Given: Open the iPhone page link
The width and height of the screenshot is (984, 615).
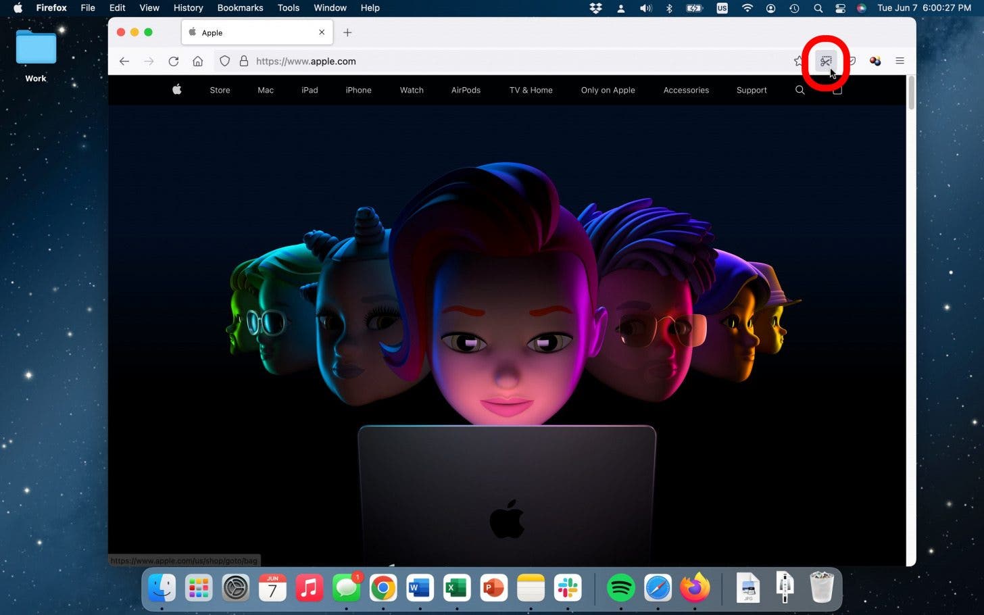Looking at the screenshot, I should click(x=358, y=90).
